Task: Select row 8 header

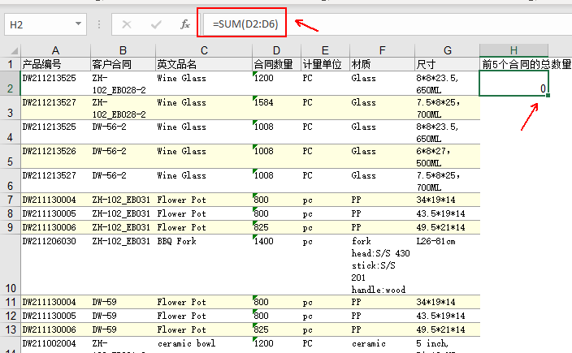Action: [x=11, y=213]
